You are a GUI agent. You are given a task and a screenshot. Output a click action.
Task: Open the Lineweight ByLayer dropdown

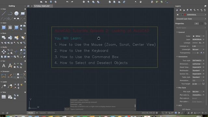coord(199,49)
